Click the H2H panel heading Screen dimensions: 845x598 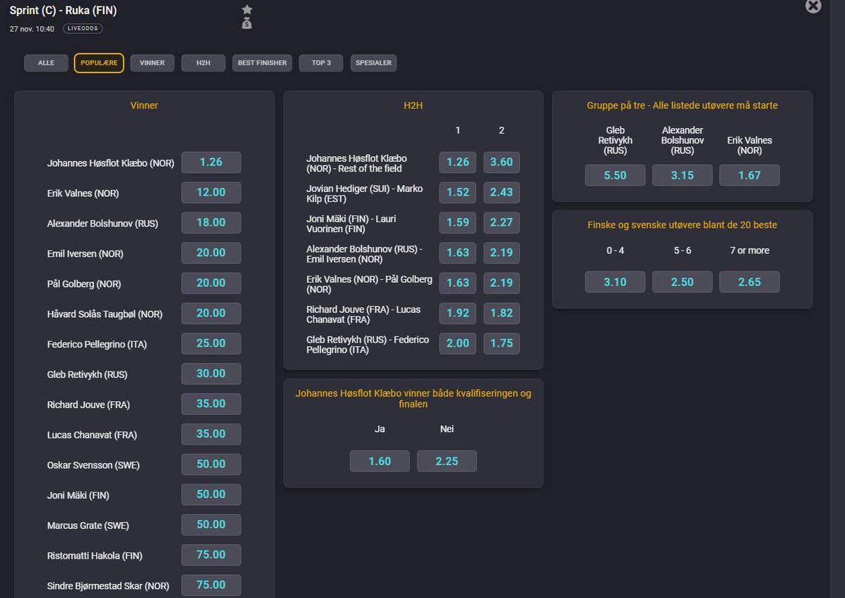point(413,106)
